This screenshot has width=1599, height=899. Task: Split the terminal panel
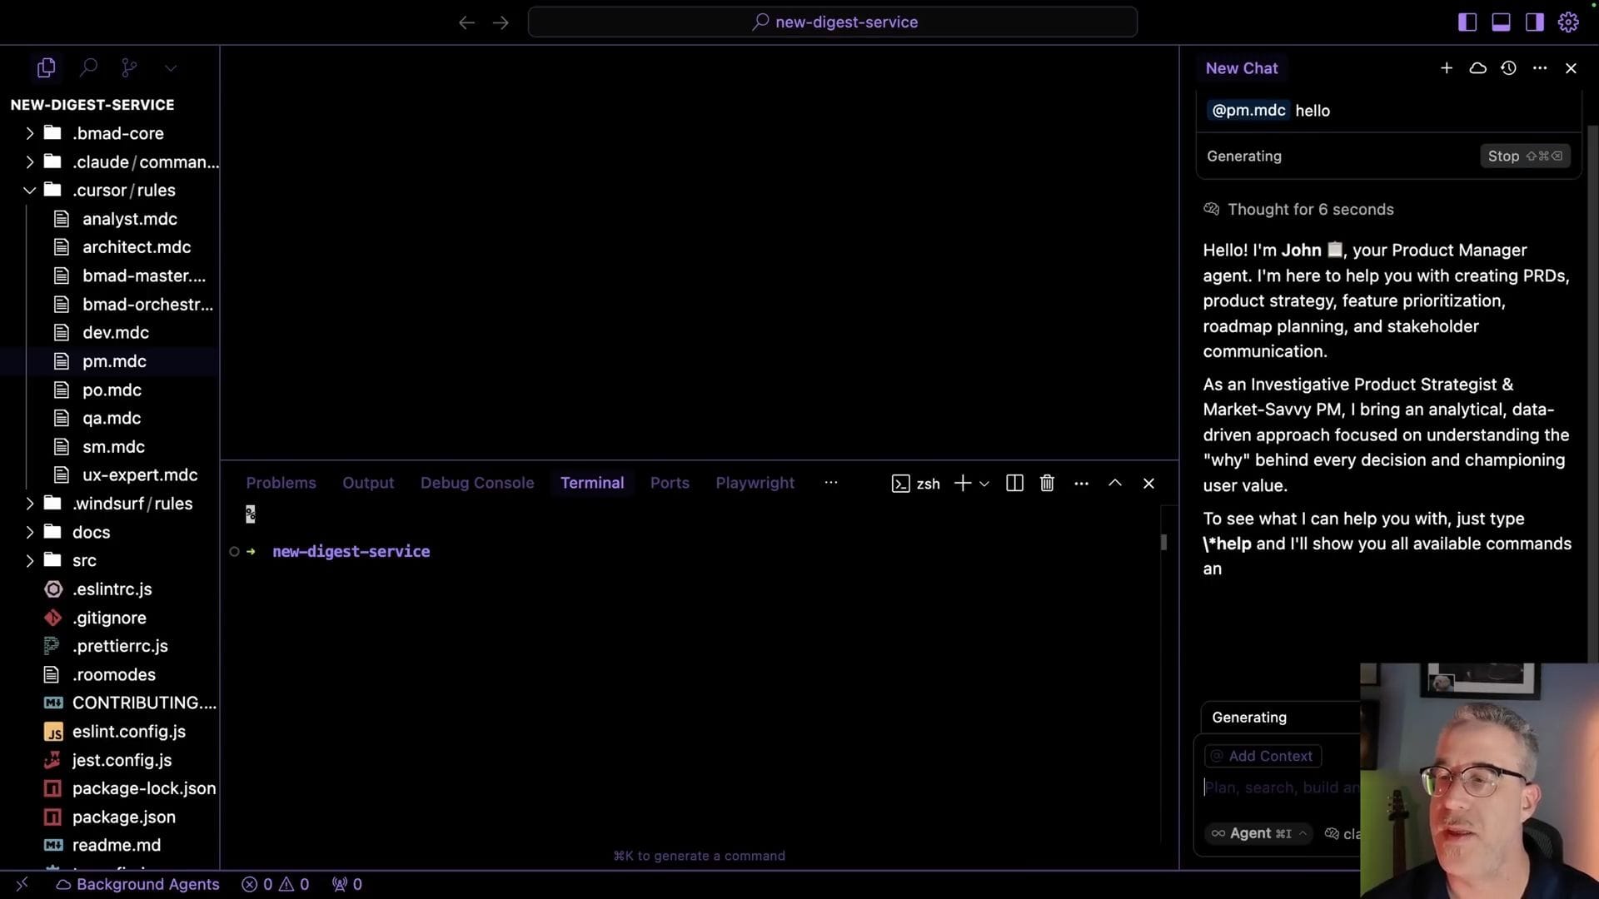pyautogui.click(x=1014, y=484)
